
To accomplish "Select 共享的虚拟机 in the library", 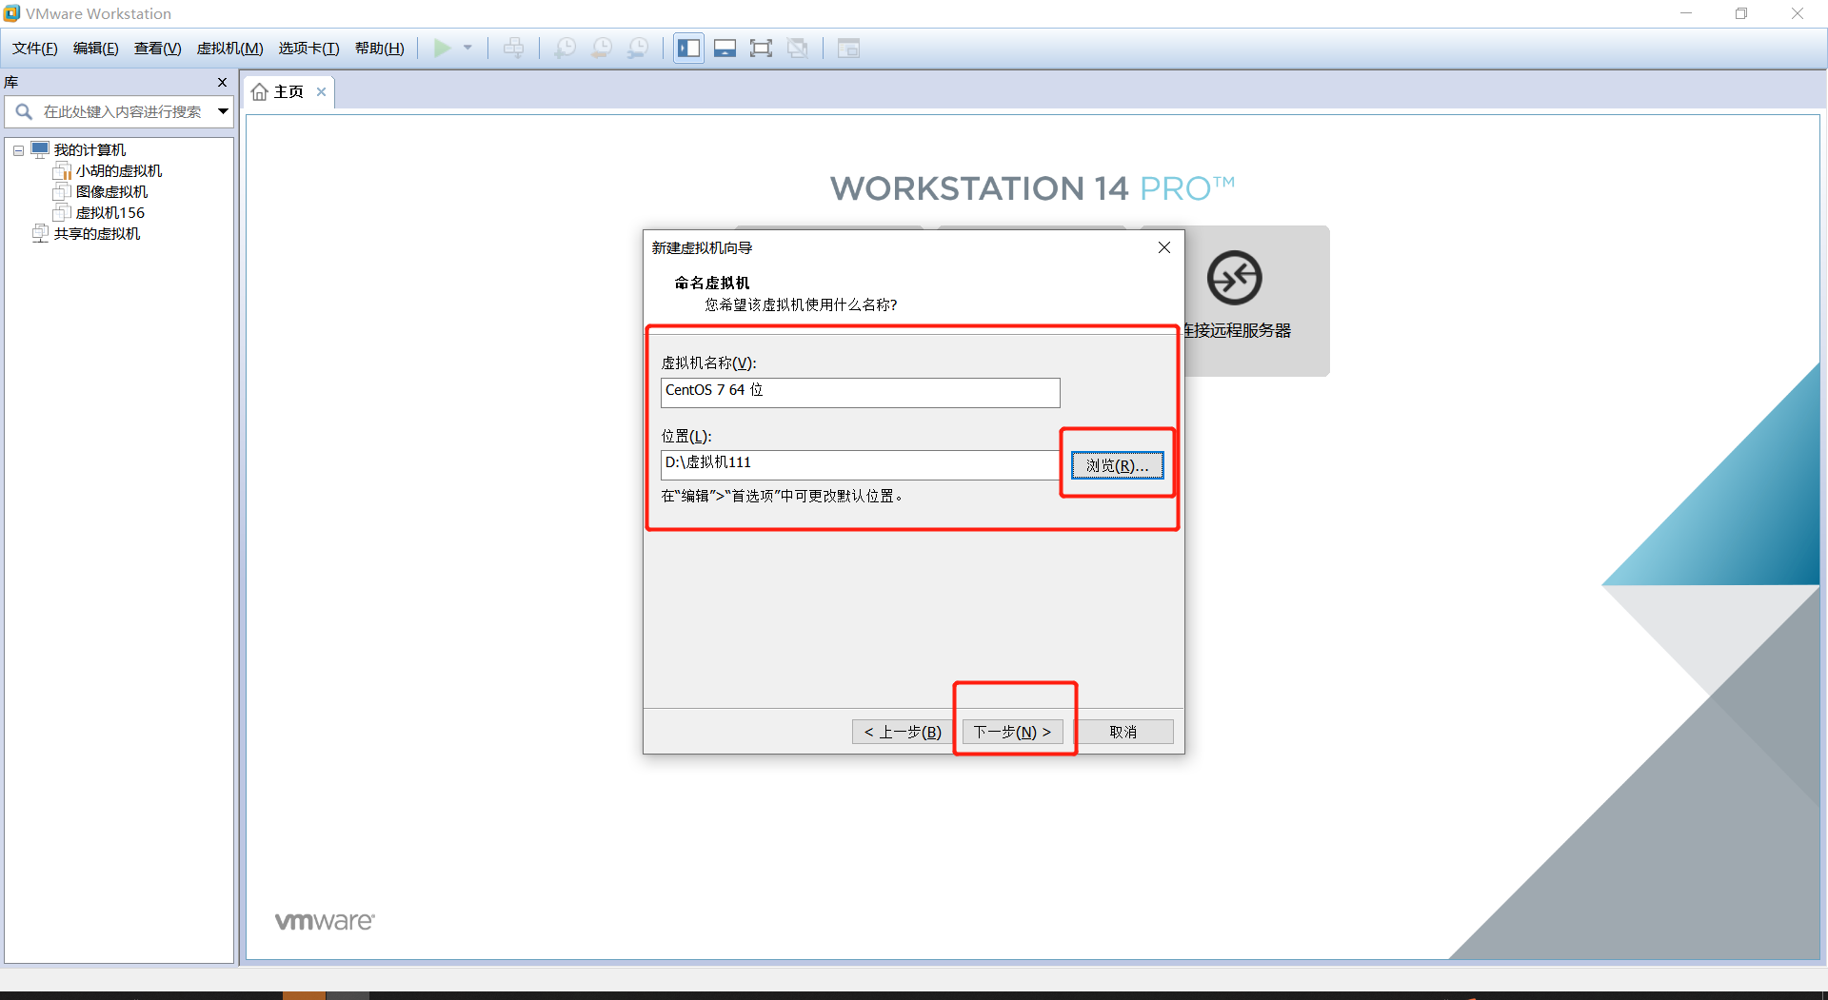I will pyautogui.click(x=97, y=233).
